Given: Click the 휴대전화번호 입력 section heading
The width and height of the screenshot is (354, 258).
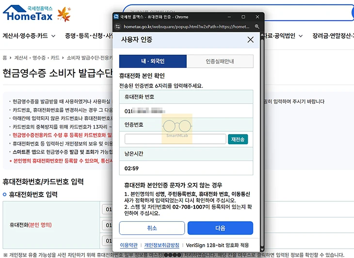Looking at the screenshot, I should point(33,194).
